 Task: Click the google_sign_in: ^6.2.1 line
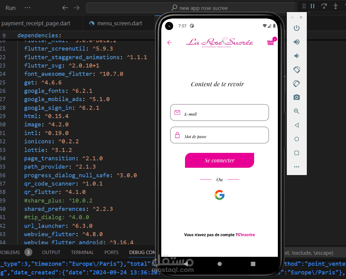pyautogui.click(x=62, y=108)
